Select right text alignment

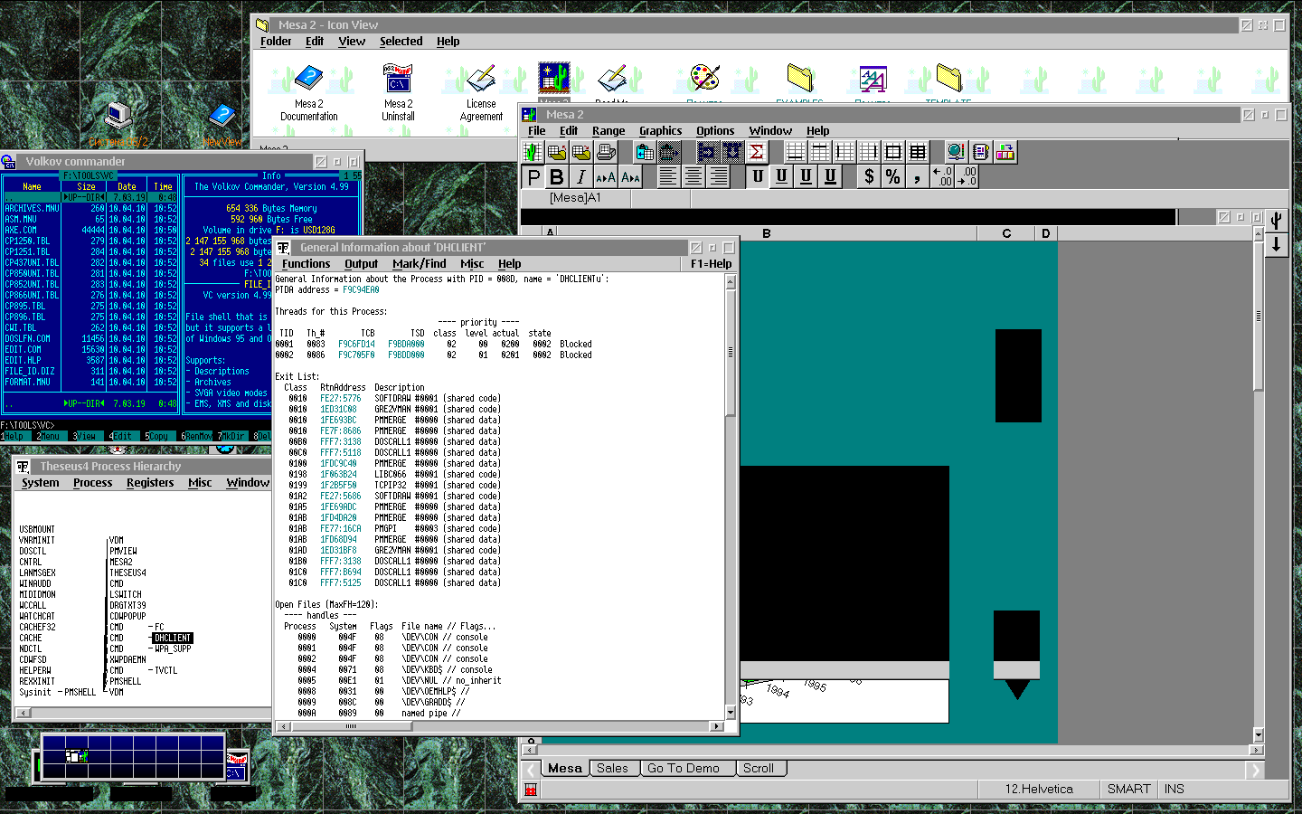click(719, 177)
